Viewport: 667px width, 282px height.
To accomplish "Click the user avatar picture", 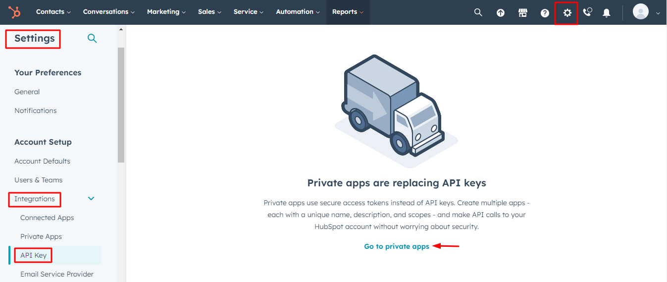I will [641, 12].
